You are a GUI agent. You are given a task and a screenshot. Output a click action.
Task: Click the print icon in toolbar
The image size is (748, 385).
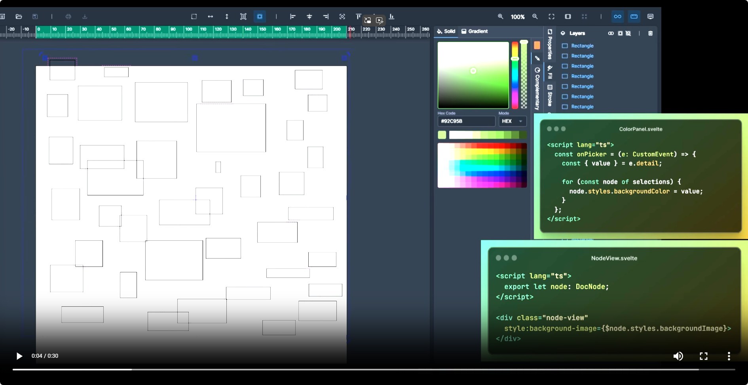pyautogui.click(x=68, y=17)
